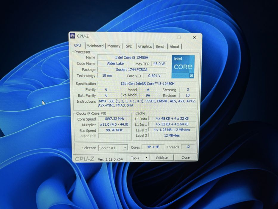Click the Cores '4P + 4E' value
The image size is (278, 209).
point(153,147)
